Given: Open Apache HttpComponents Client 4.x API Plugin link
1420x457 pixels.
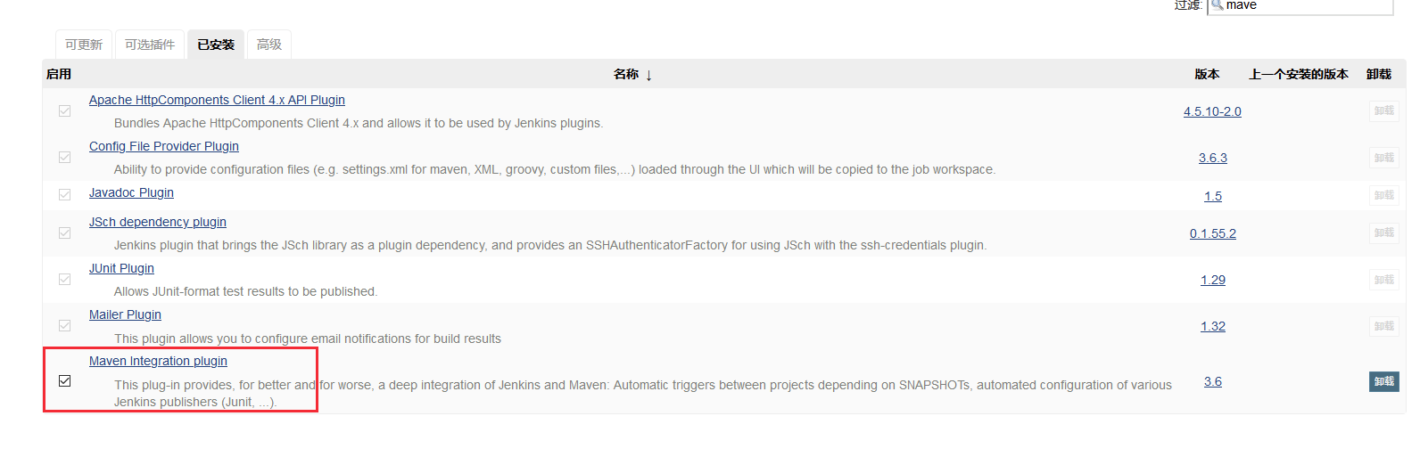Looking at the screenshot, I should pyautogui.click(x=217, y=100).
